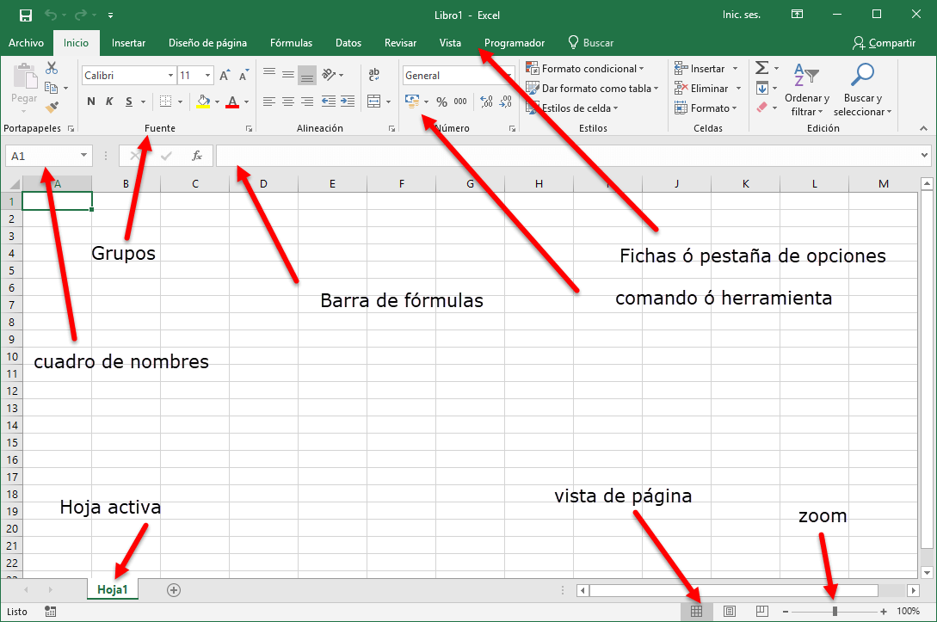Click the Format Painter brush icon
The width and height of the screenshot is (937, 622).
pyautogui.click(x=52, y=108)
